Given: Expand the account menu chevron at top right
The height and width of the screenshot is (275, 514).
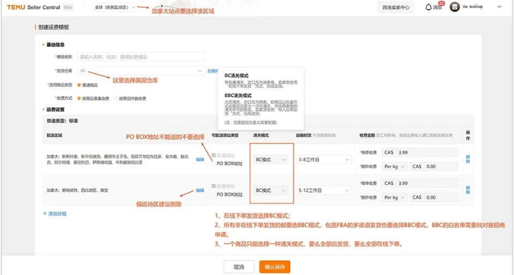Looking at the screenshot, I should point(499,6).
